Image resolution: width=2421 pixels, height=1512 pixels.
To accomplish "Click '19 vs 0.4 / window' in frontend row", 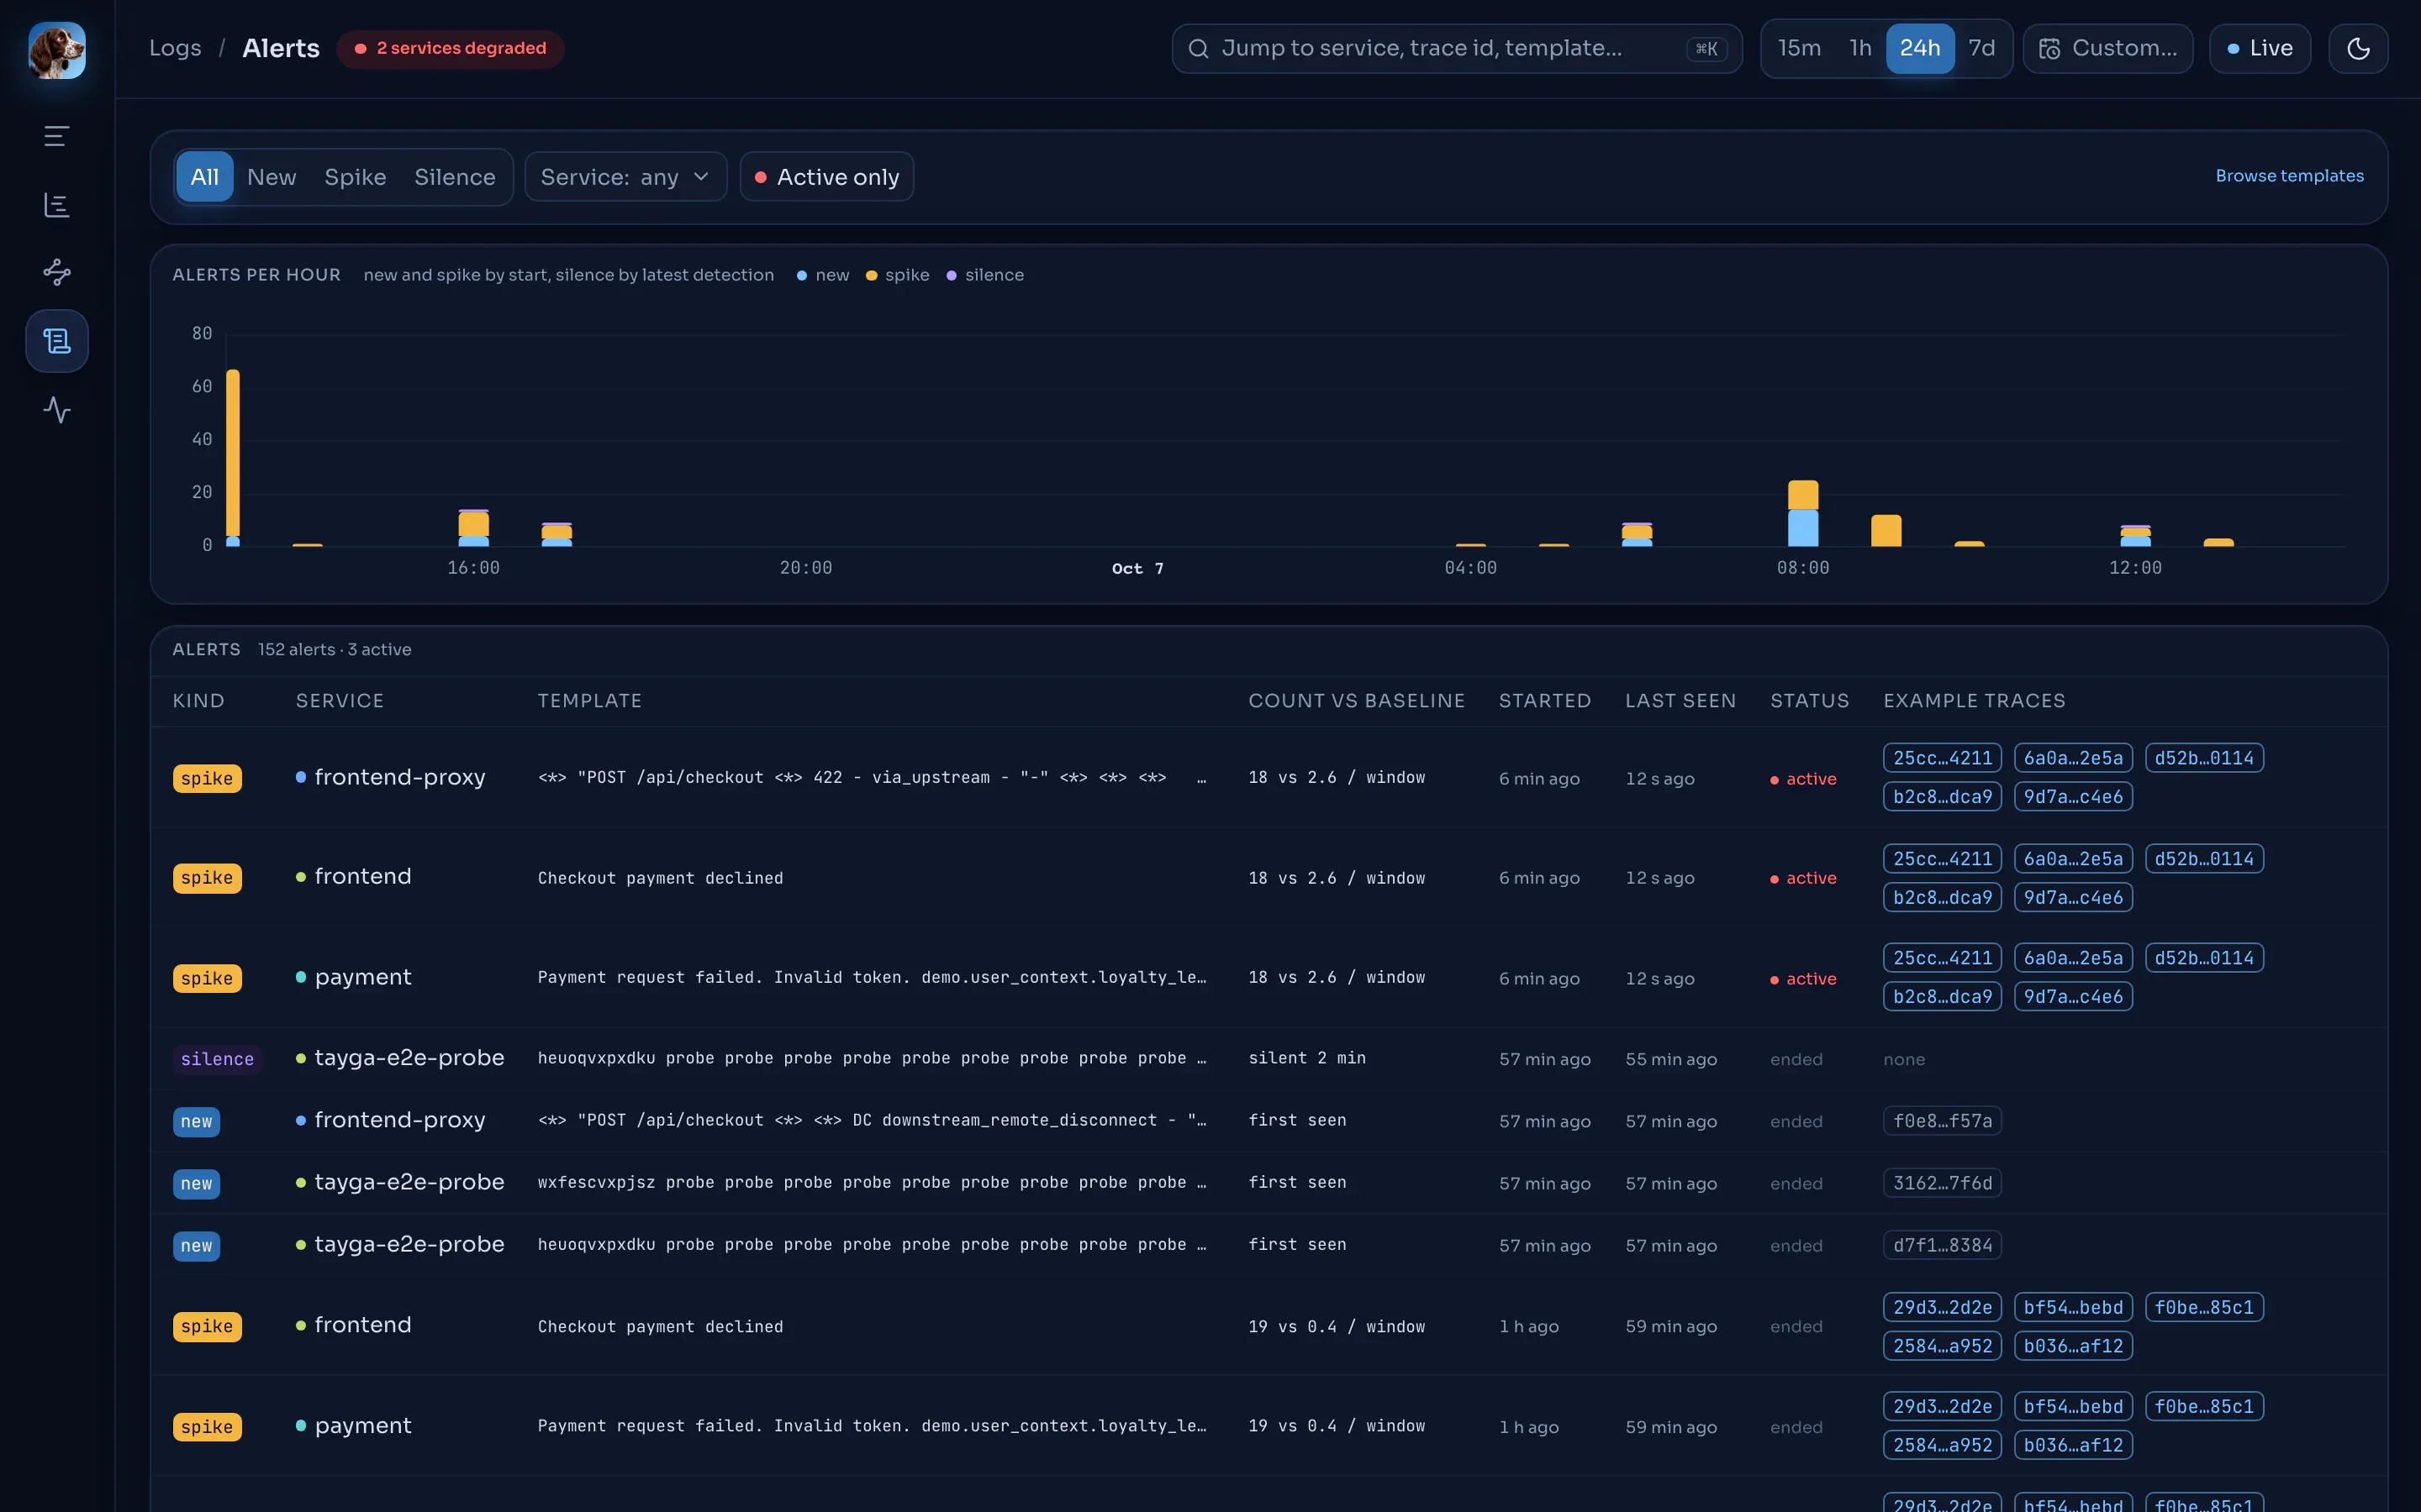I will tap(1337, 1327).
